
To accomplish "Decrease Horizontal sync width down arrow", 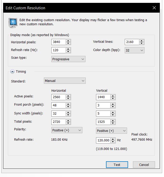I will 68,115.
